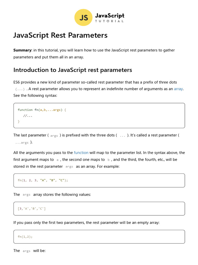The width and height of the screenshot is (198, 265).
Task: Click the inline "...args" code snippet
Action: 22,143
